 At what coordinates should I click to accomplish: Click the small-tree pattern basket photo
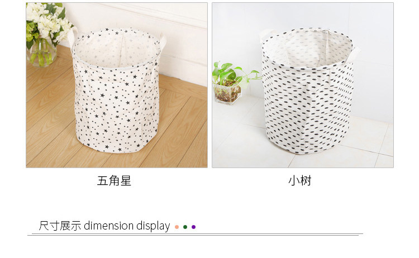pyautogui.click(x=303, y=85)
